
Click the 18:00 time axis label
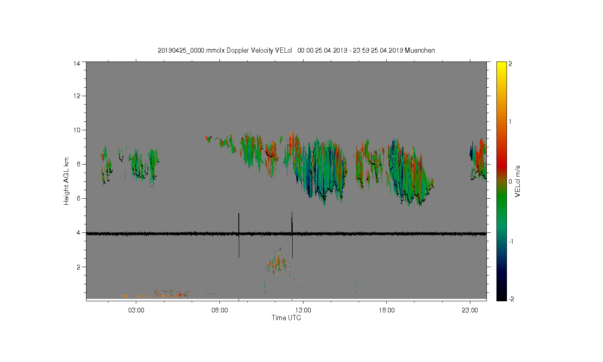click(x=387, y=311)
